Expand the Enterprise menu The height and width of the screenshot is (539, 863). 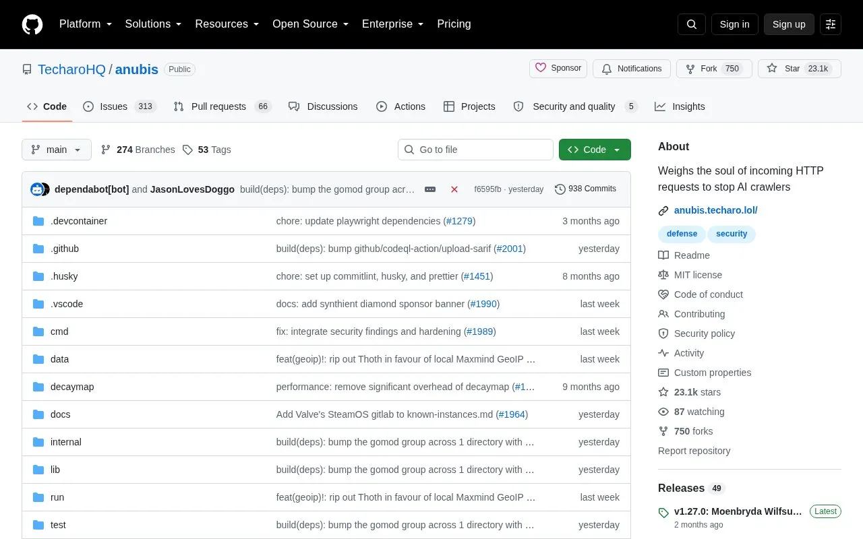click(392, 24)
